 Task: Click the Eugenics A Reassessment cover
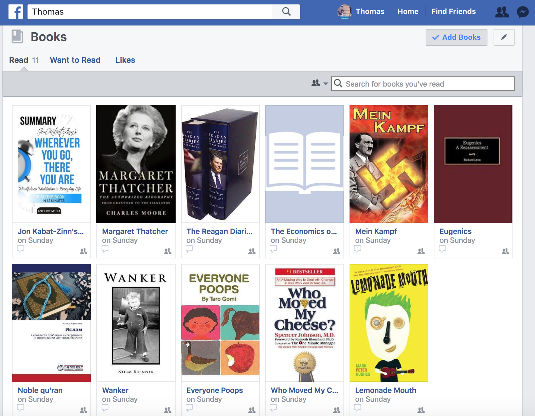pos(473,164)
